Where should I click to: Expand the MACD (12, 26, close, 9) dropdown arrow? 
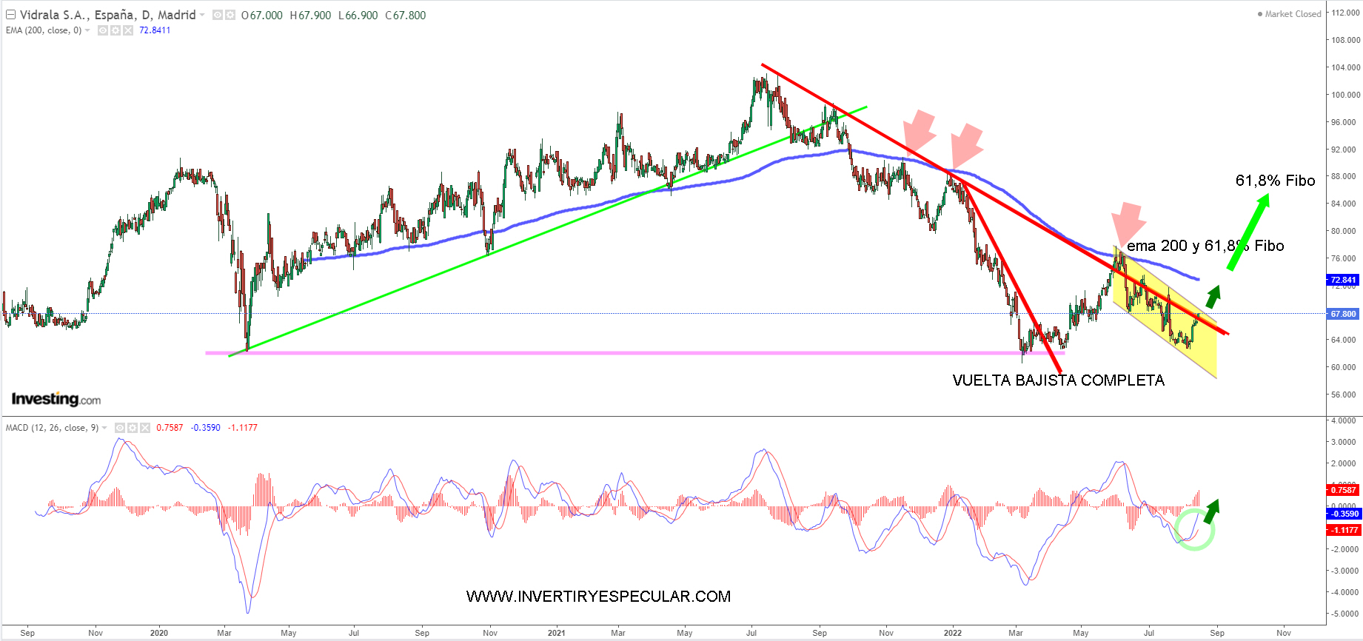(x=104, y=428)
